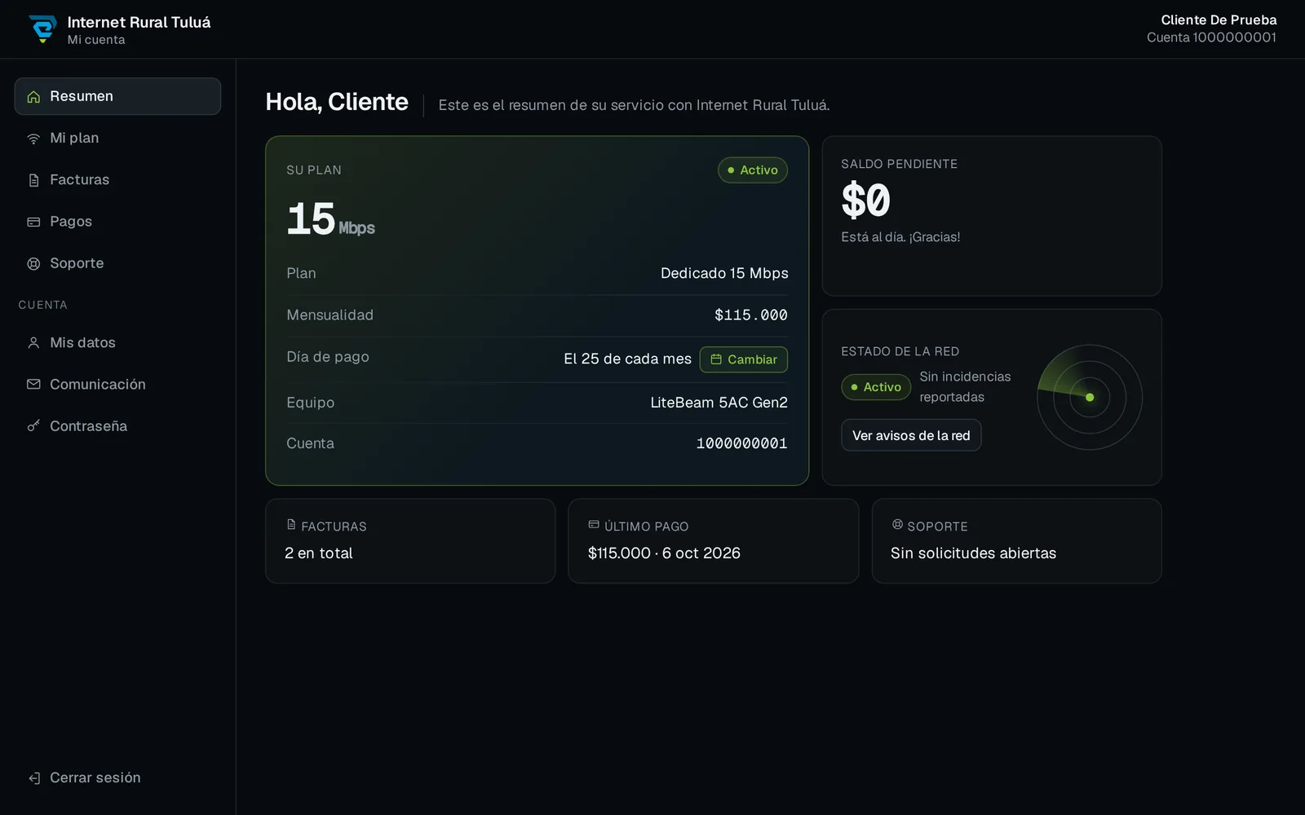The height and width of the screenshot is (815, 1305).
Task: Go to Mi plan in sidebar
Action: tap(117, 138)
